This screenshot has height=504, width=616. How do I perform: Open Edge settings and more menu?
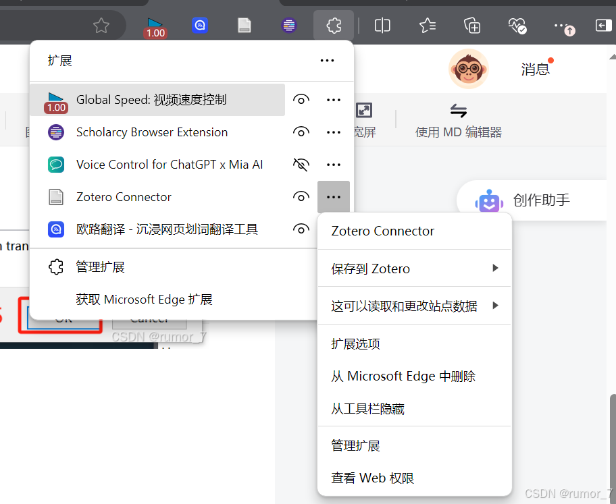[x=564, y=27]
